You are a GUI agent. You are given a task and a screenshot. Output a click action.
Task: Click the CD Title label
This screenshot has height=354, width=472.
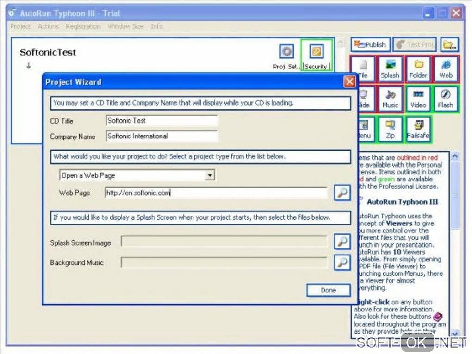pyautogui.click(x=62, y=121)
